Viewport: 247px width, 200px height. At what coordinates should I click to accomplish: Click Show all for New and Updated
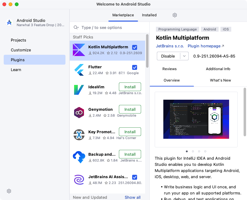tap(132, 197)
